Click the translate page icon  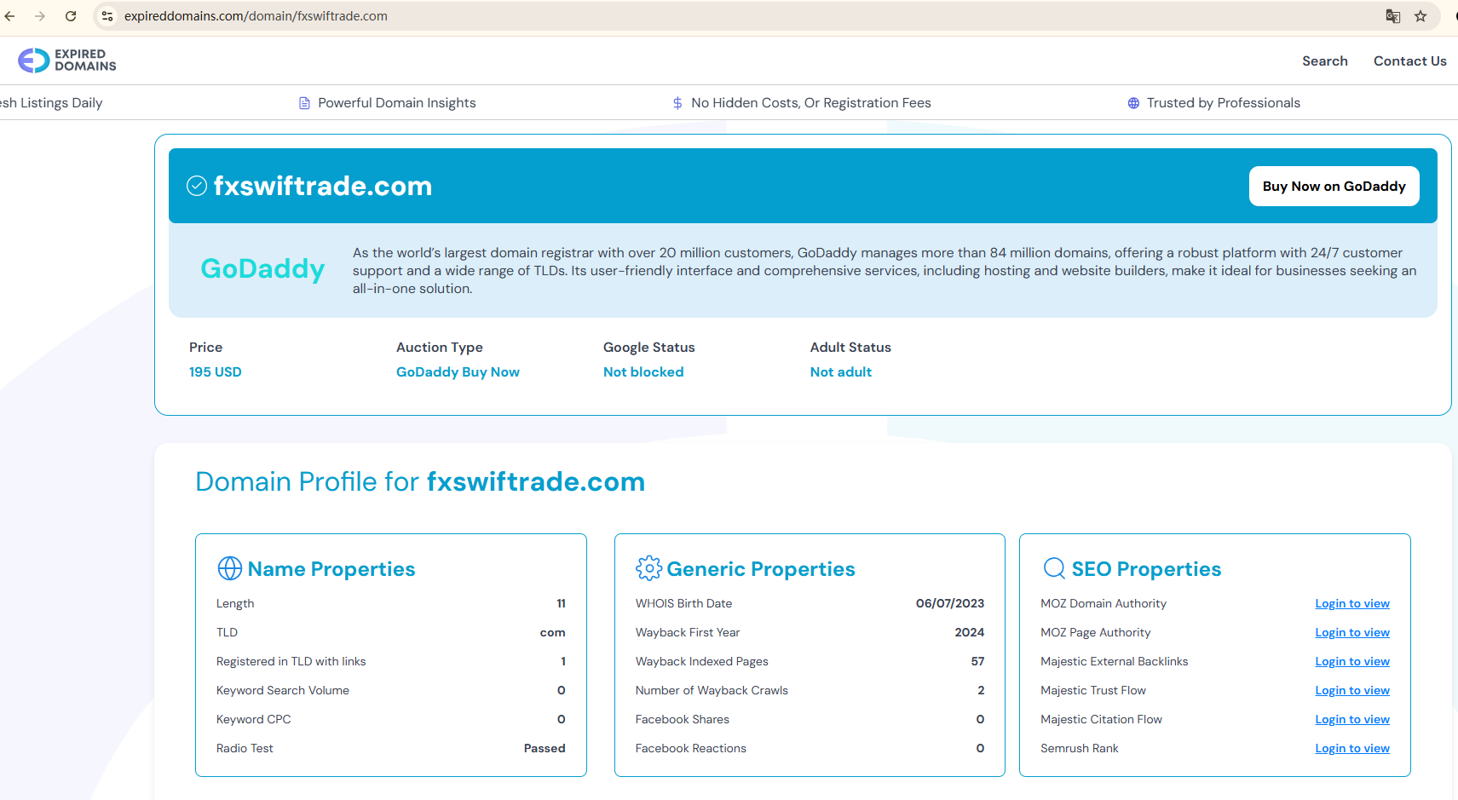point(1393,16)
